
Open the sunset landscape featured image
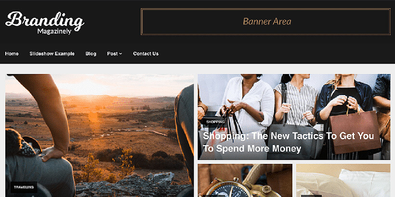[100, 135]
